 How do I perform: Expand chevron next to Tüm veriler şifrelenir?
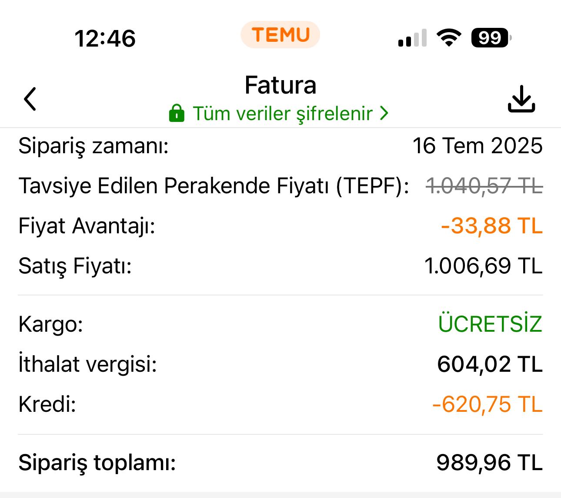pos(384,114)
